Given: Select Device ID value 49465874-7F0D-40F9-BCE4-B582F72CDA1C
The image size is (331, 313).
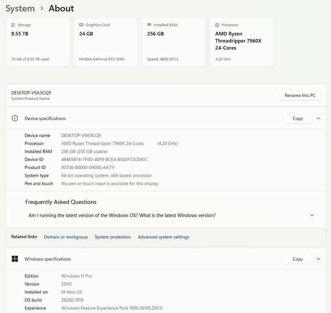Looking at the screenshot, I should [105, 159].
